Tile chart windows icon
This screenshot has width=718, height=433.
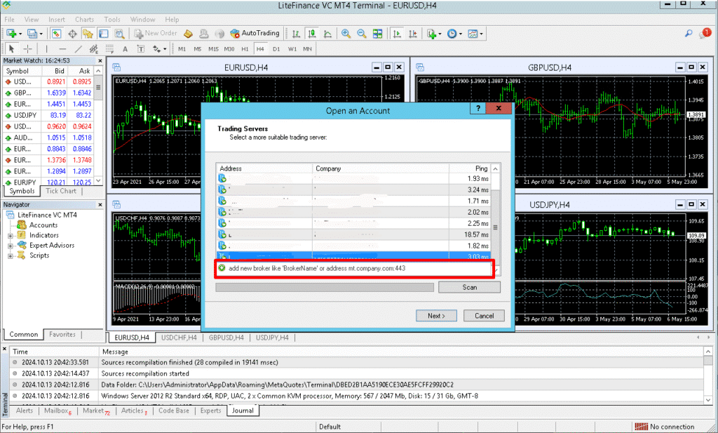[x=377, y=34]
